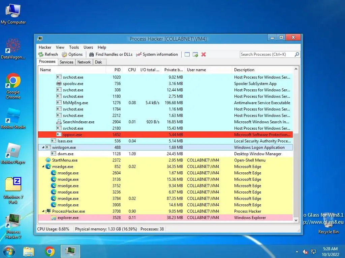
Task: Click the 196.68 MB private bytes value
Action: (x=174, y=103)
